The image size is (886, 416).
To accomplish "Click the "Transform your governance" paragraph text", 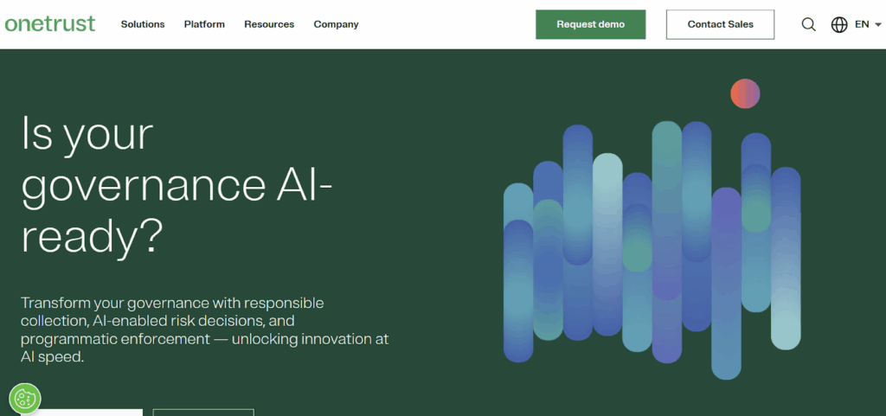I will tap(204, 329).
